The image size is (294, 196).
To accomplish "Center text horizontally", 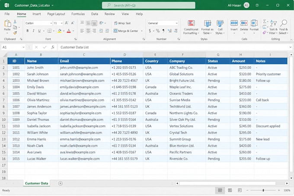I will 88,31.
